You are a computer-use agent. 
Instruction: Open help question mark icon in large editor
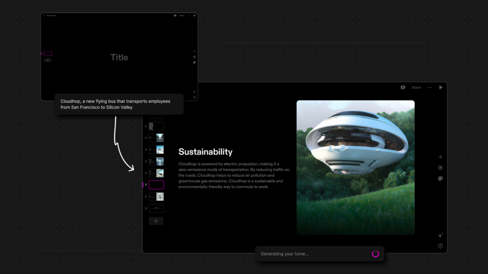coord(441,246)
